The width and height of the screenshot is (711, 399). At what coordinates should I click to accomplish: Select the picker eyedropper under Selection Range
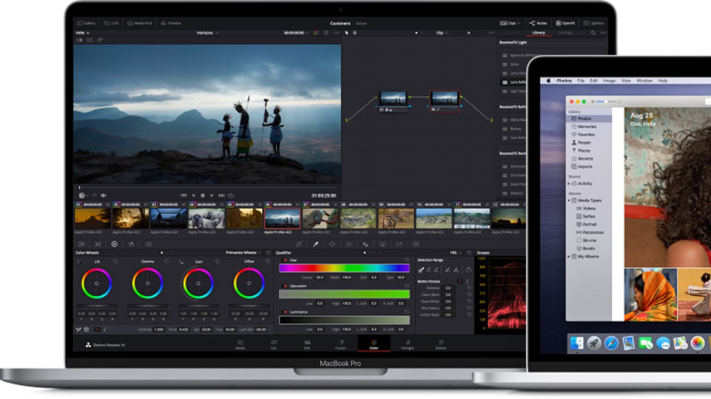[421, 270]
